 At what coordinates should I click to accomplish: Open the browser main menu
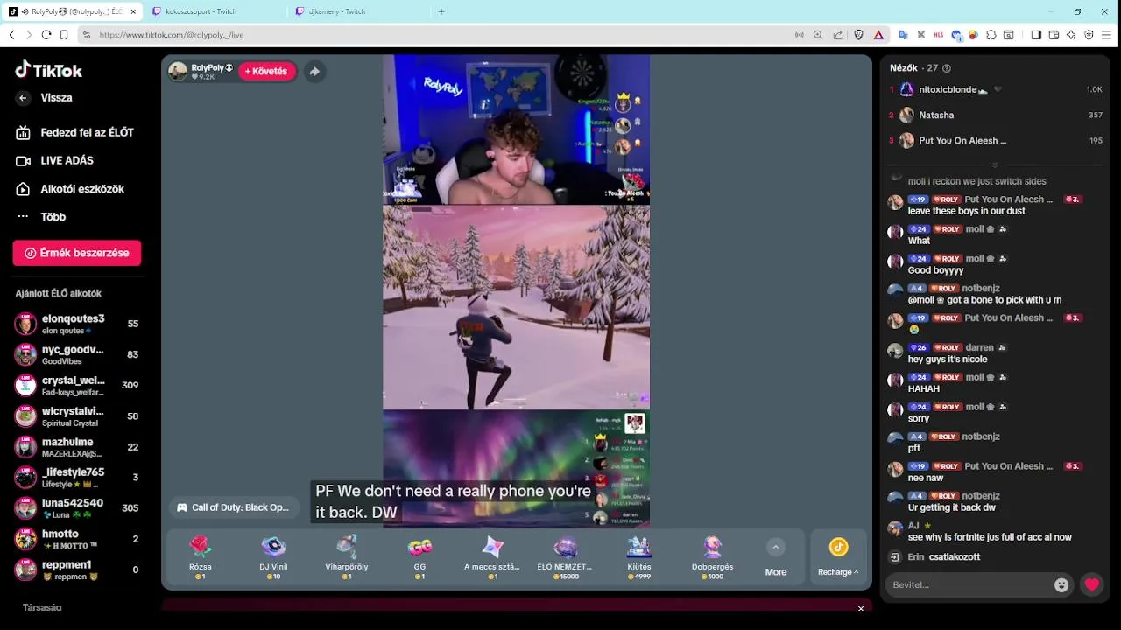1107,35
